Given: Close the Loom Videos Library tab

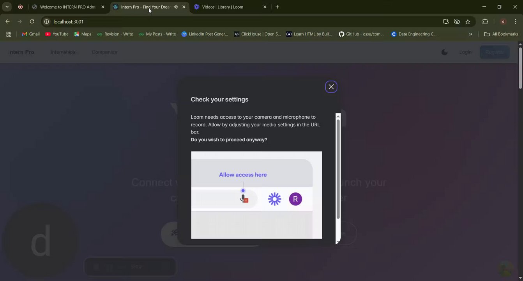Looking at the screenshot, I should coord(265,7).
